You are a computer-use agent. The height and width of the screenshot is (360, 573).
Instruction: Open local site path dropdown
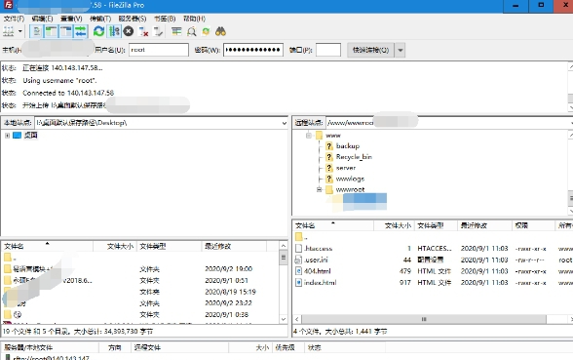click(284, 123)
